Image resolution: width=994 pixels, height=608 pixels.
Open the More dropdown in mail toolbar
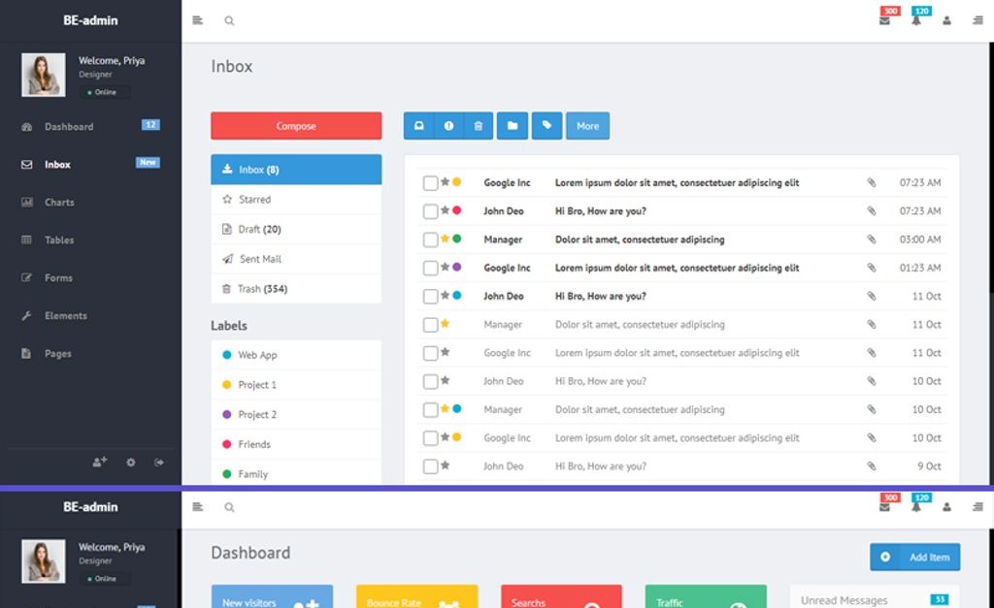587,126
